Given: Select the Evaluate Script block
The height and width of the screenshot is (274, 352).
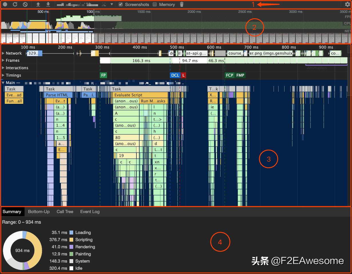Looking at the screenshot, I should [x=140, y=95].
